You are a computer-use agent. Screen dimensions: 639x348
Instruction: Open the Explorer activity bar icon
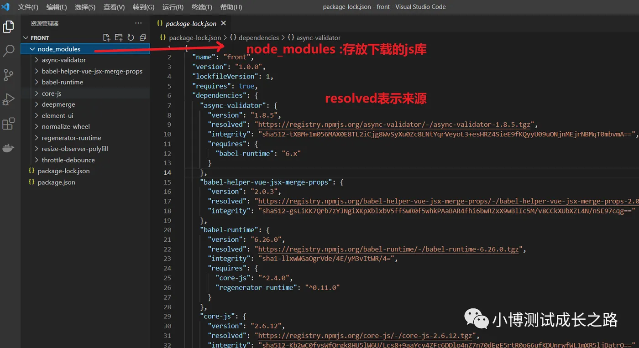pos(8,26)
